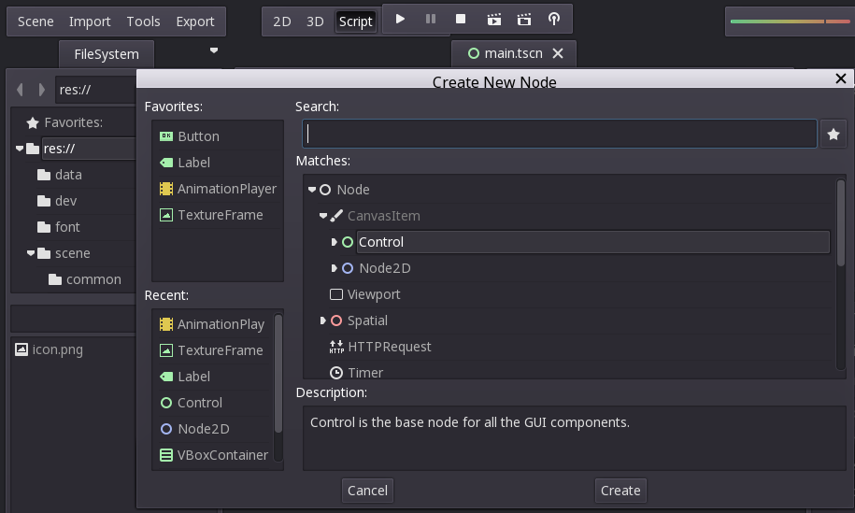
Task: Switch to the Script workspace
Action: click(355, 21)
